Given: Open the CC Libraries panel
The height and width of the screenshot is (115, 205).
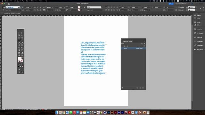Looking at the screenshot, I should point(199,33).
